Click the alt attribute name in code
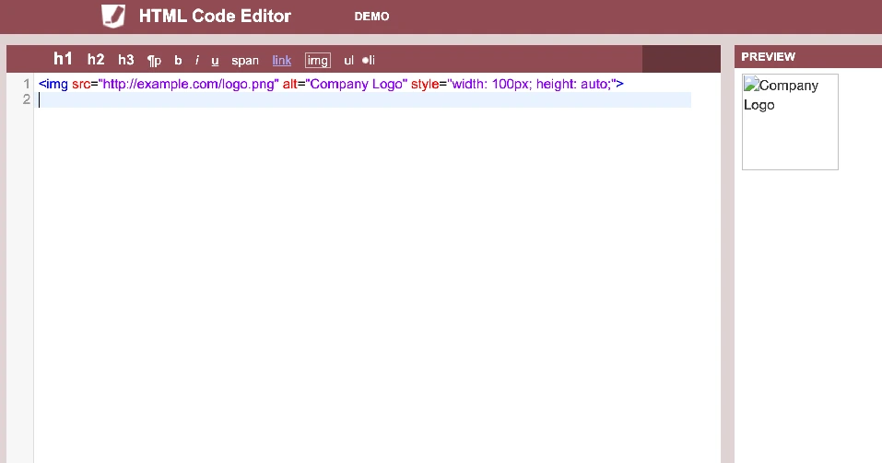The height and width of the screenshot is (463, 882). (289, 84)
